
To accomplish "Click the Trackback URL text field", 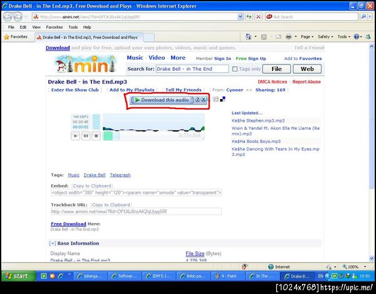I will (136, 211).
